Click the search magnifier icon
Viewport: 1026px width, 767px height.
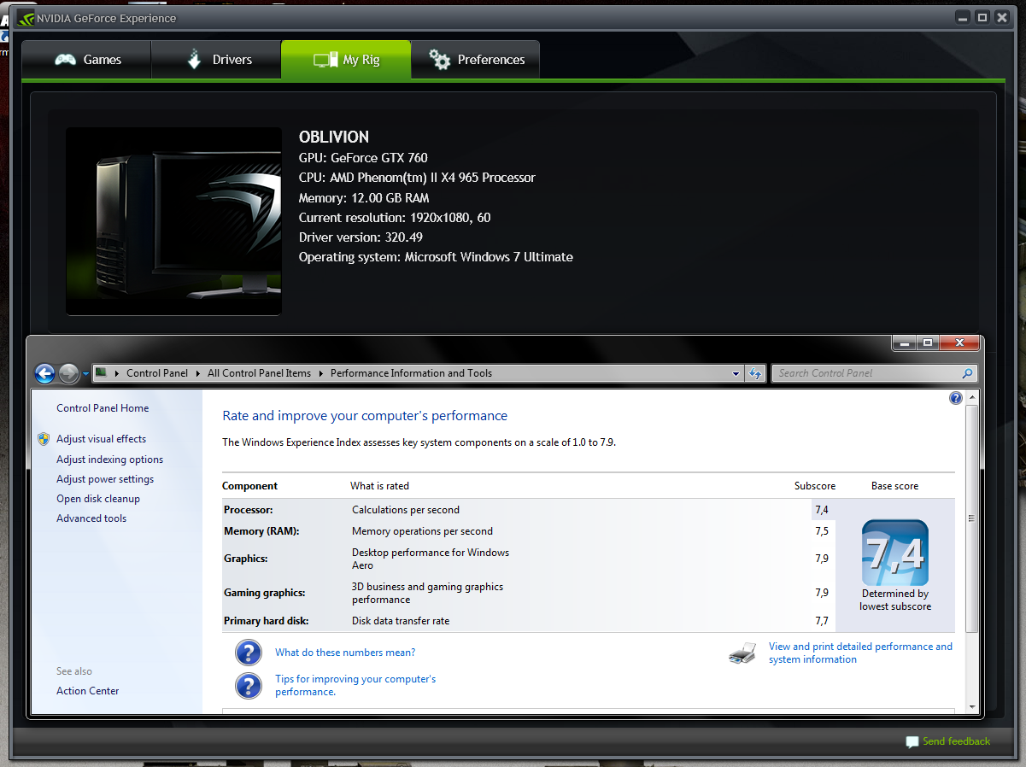pyautogui.click(x=967, y=373)
